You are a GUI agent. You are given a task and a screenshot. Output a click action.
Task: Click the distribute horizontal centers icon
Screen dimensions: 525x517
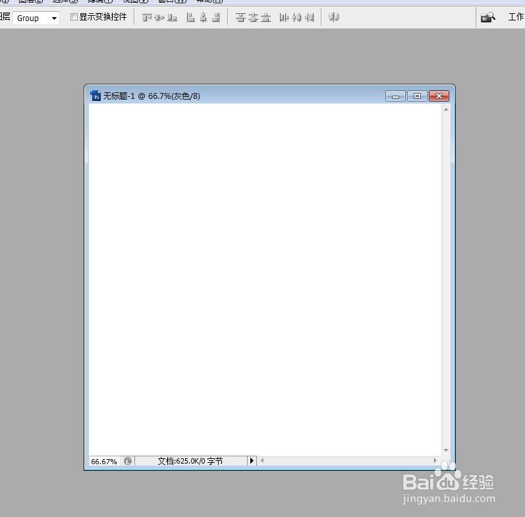tap(296, 17)
